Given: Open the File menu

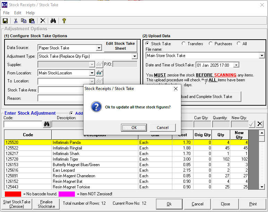Looking at the screenshot, I should [6, 13].
